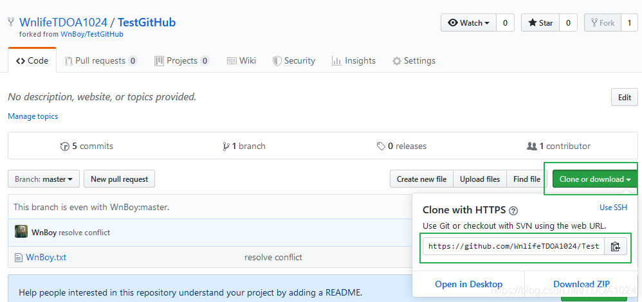
Task: Switch to Use SSH
Action: click(613, 208)
